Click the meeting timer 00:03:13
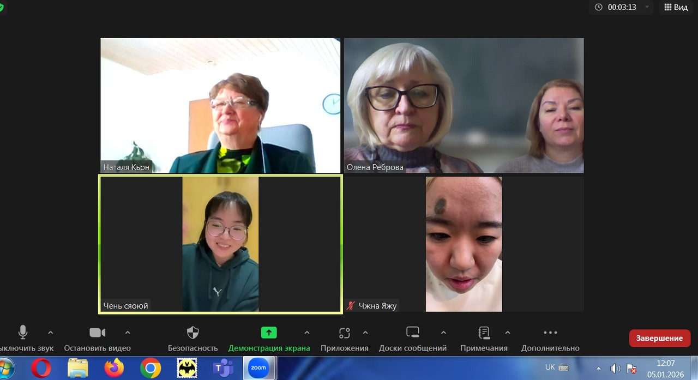 pos(622,7)
